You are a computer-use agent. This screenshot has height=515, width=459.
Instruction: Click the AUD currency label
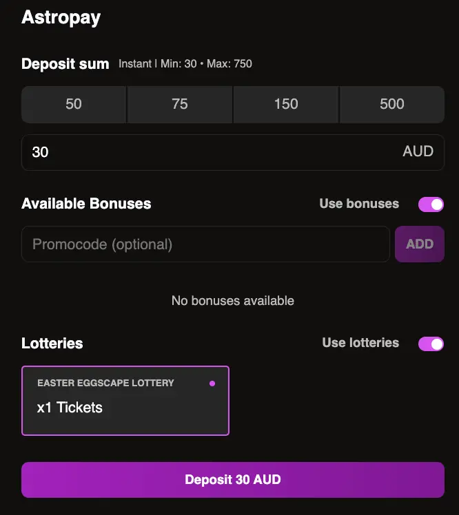coord(418,151)
